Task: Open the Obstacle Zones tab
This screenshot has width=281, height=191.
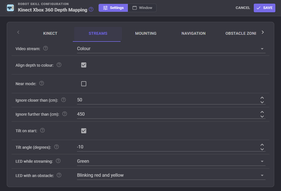Action: 241,33
